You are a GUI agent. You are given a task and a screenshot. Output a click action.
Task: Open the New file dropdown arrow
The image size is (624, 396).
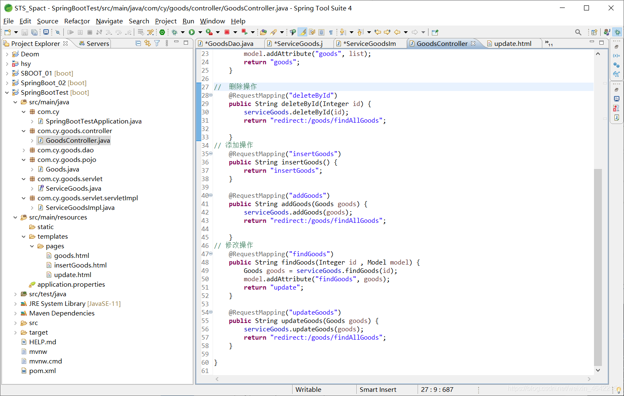pos(16,32)
